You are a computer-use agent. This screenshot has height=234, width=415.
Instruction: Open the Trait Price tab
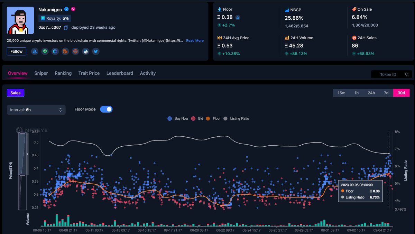coord(89,73)
